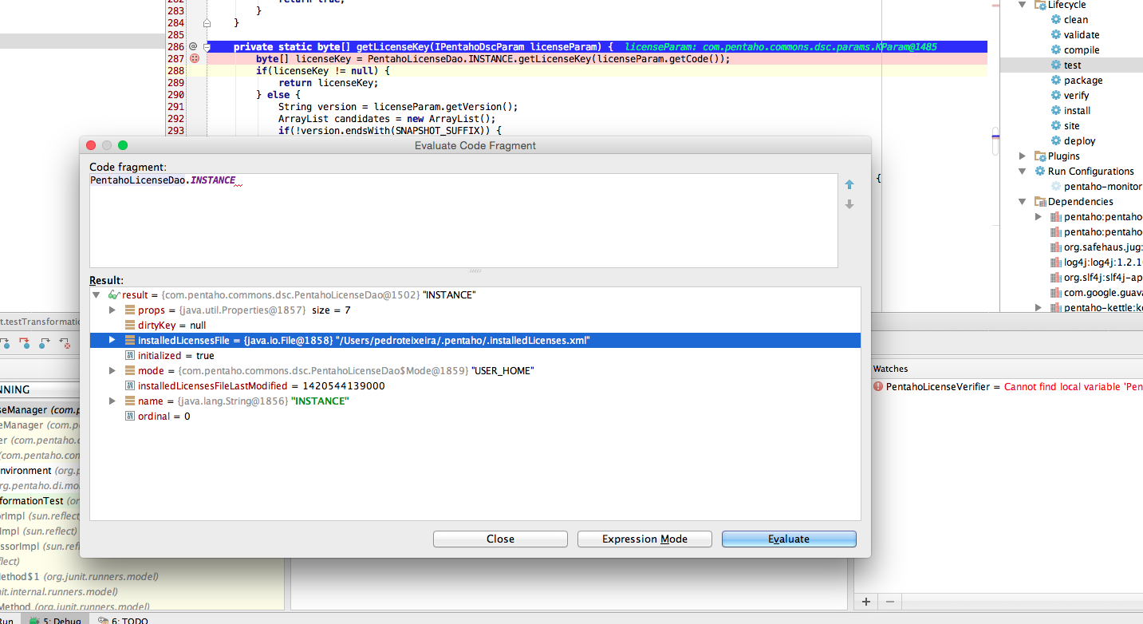Remove the watch with the minus button

coord(890,602)
